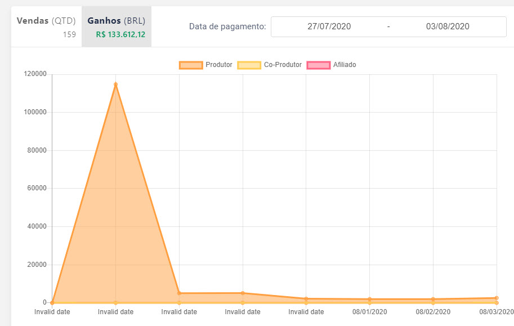
Task: Click the 20000 y-axis label
Action: coord(37,265)
